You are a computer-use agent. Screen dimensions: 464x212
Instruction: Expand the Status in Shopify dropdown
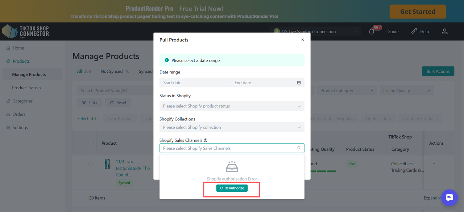[x=232, y=106]
